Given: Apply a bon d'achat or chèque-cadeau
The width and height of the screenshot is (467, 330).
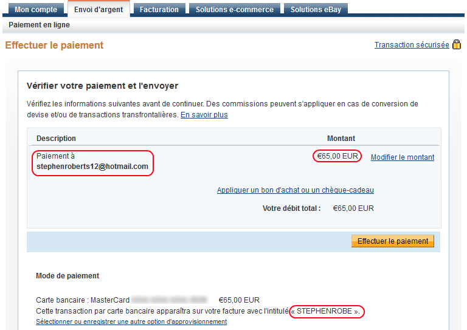Looking at the screenshot, I should [x=296, y=190].
